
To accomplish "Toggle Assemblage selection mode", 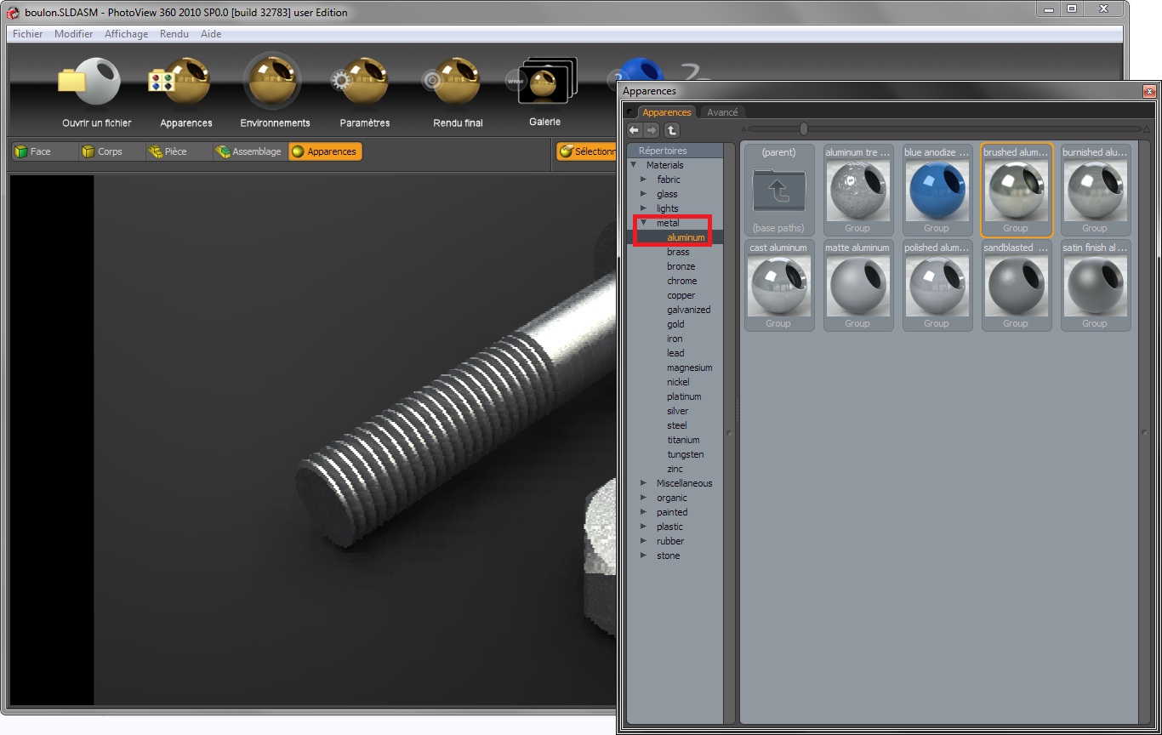I will (x=248, y=151).
